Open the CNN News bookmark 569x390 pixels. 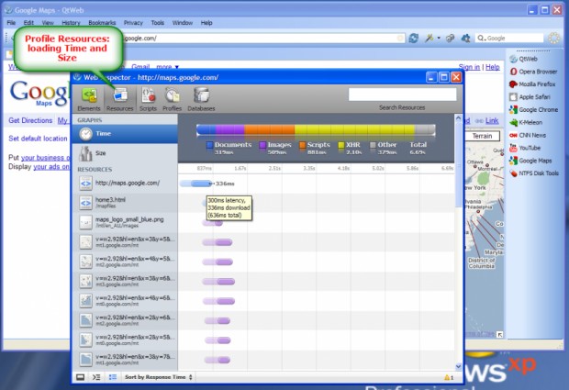pyautogui.click(x=528, y=135)
